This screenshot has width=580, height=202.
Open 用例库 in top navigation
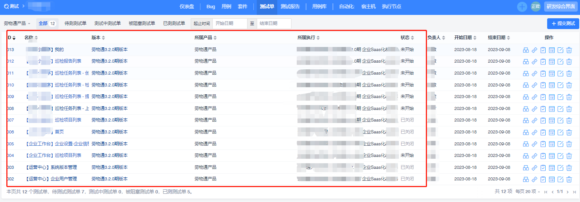pos(319,6)
